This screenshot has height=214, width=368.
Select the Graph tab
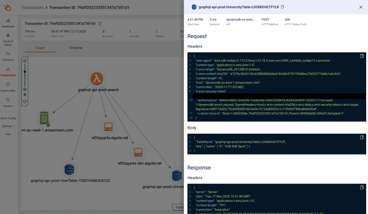[40, 48]
